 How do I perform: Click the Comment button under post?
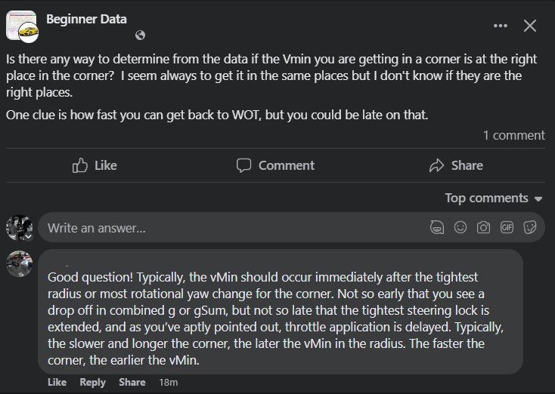tap(275, 165)
